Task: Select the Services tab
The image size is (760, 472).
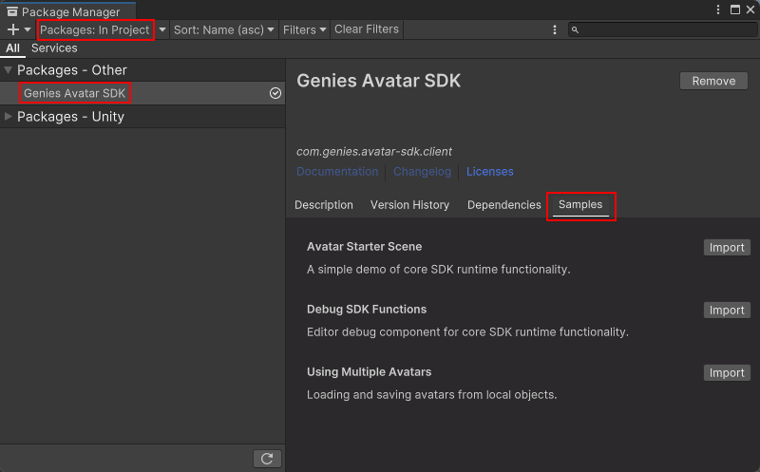Action: click(54, 47)
